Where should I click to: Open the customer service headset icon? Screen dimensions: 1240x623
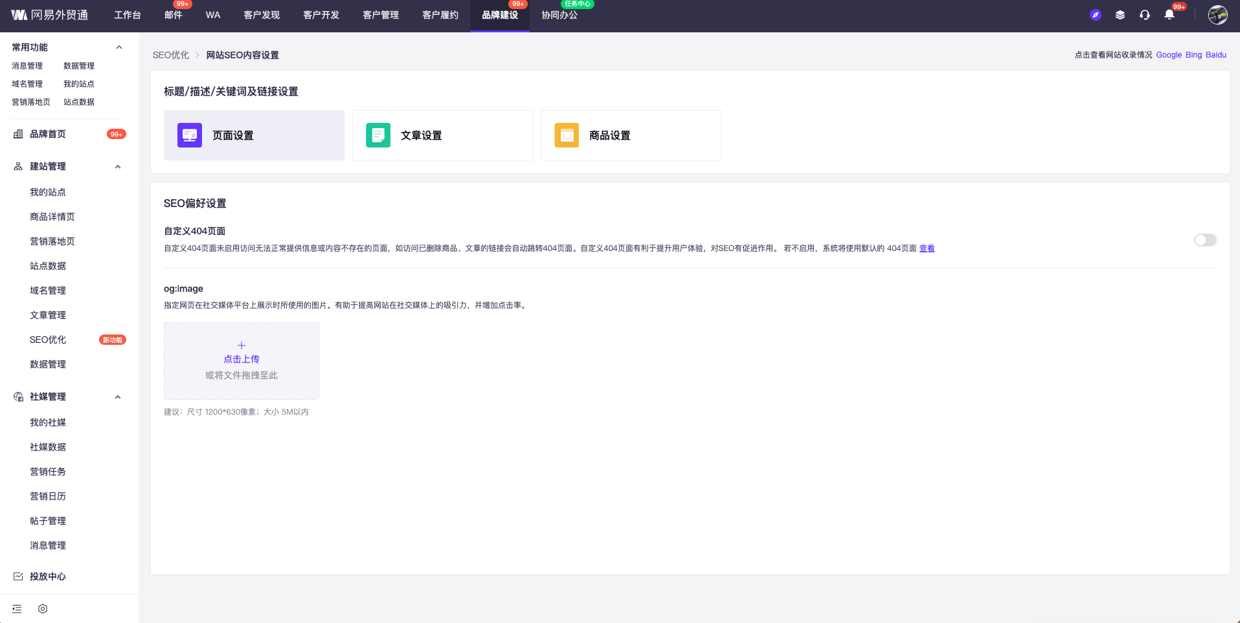click(x=1145, y=15)
